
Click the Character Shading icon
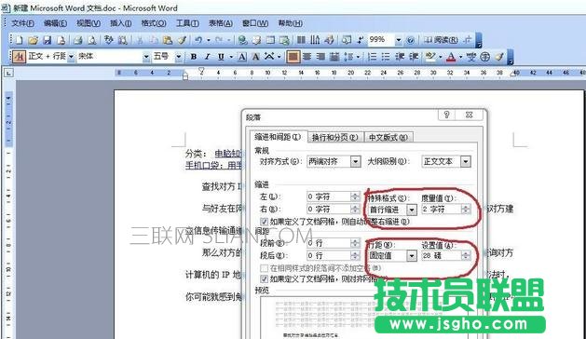click(x=255, y=57)
